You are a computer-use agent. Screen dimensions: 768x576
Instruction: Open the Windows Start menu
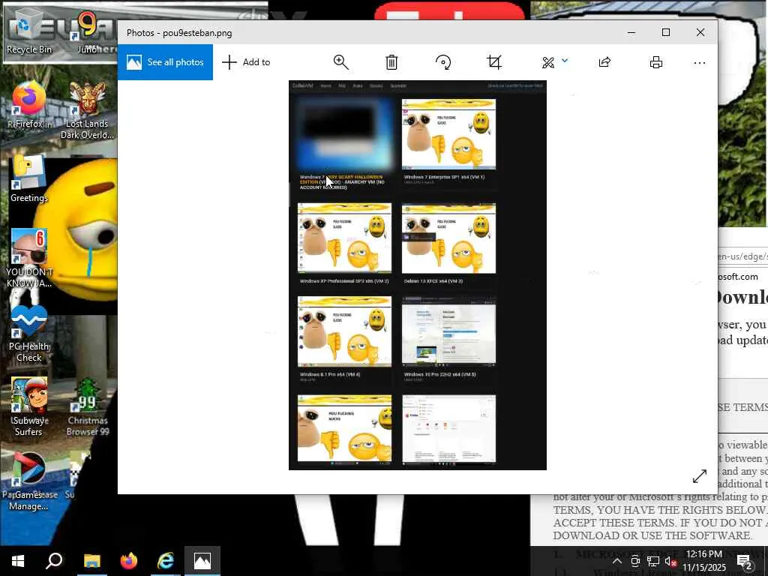[18, 561]
